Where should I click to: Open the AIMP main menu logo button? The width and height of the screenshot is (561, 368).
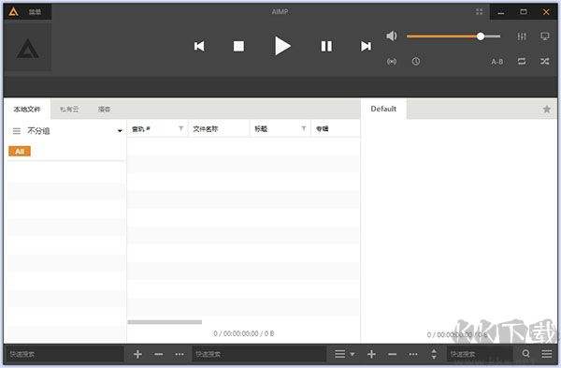[x=14, y=12]
